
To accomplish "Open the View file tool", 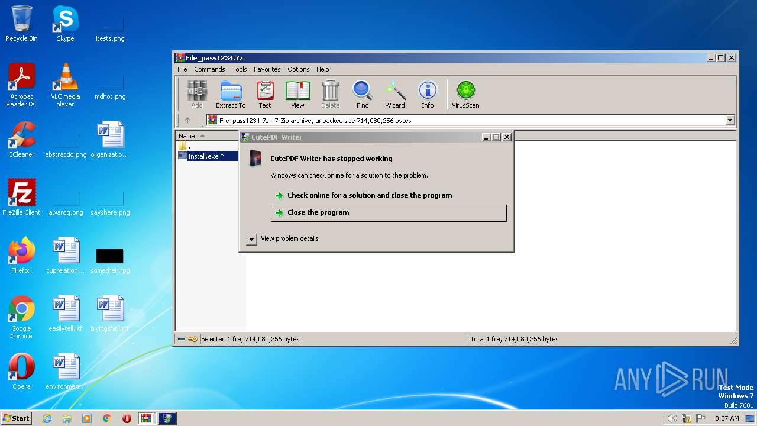I will pos(297,95).
